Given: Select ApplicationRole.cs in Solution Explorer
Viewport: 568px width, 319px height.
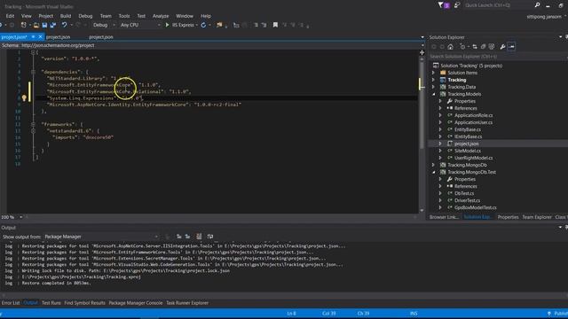Looking at the screenshot, I should coord(473,115).
